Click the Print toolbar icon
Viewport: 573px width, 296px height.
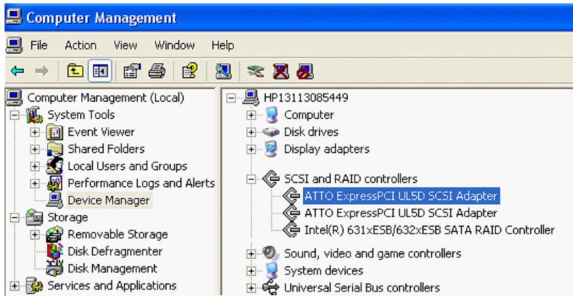coord(157,71)
